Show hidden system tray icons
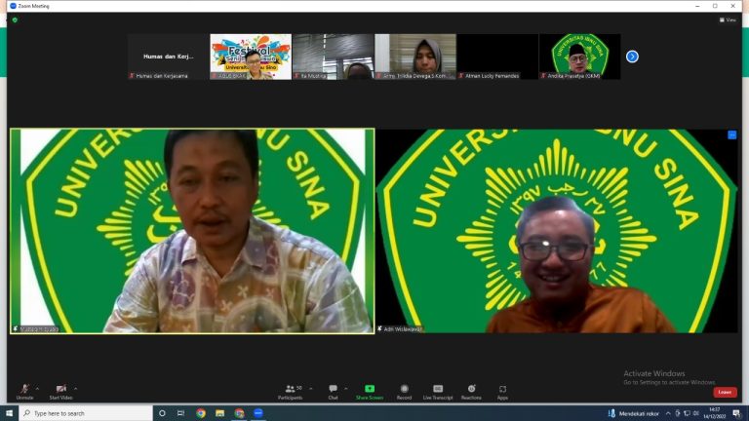 pos(668,413)
